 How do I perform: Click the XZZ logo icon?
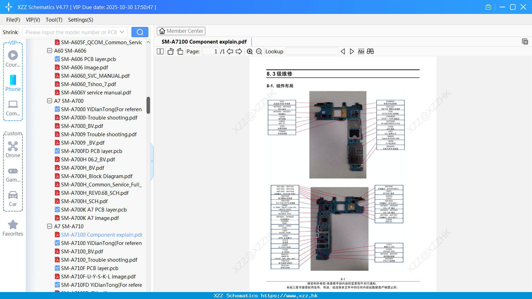[8, 7]
